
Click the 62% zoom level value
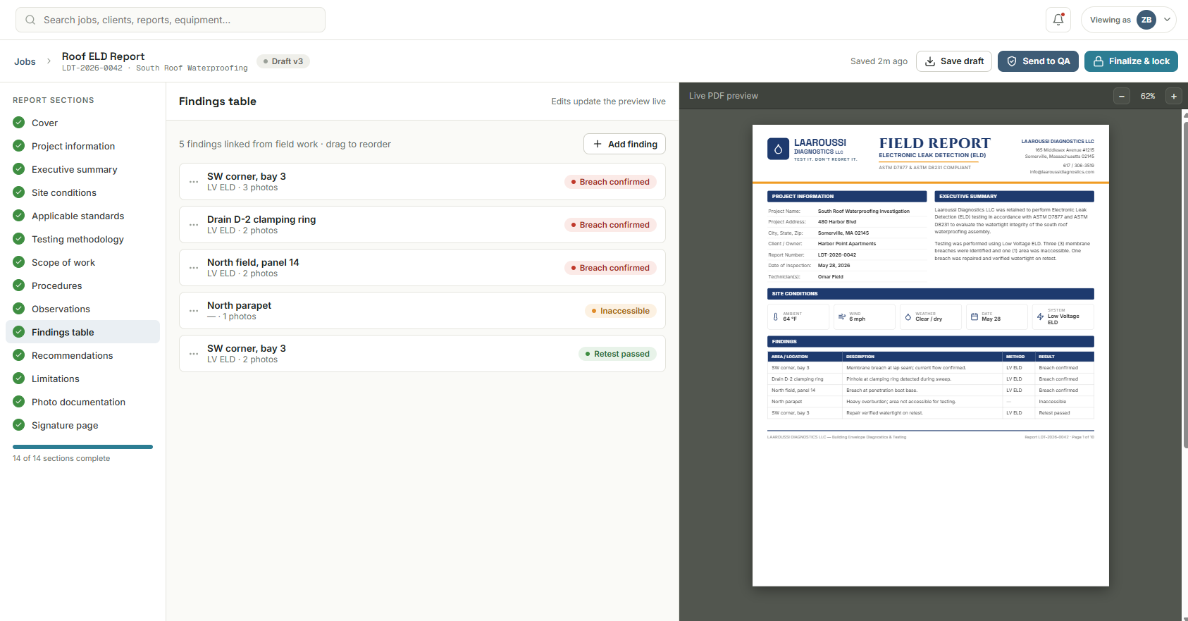coord(1148,96)
